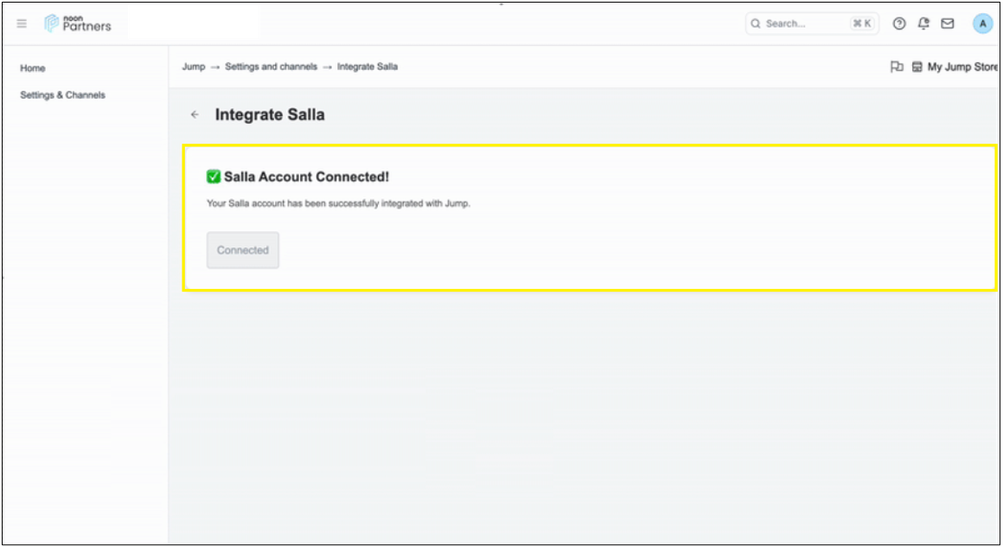
Task: Click the magnifier icon in search box
Action: pos(756,23)
